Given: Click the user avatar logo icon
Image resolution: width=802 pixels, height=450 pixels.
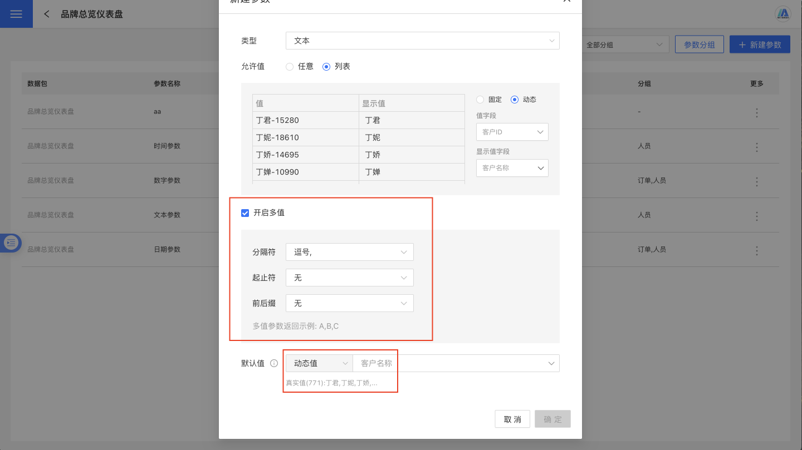Looking at the screenshot, I should tap(784, 14).
